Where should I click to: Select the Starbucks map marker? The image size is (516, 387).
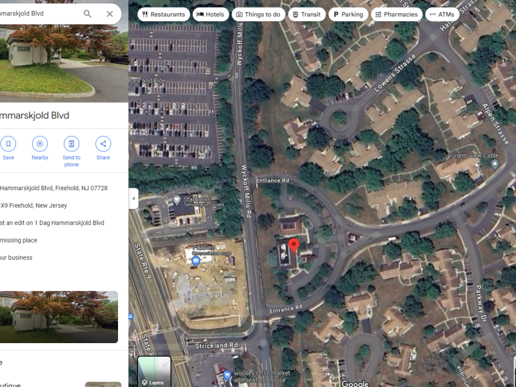(177, 199)
